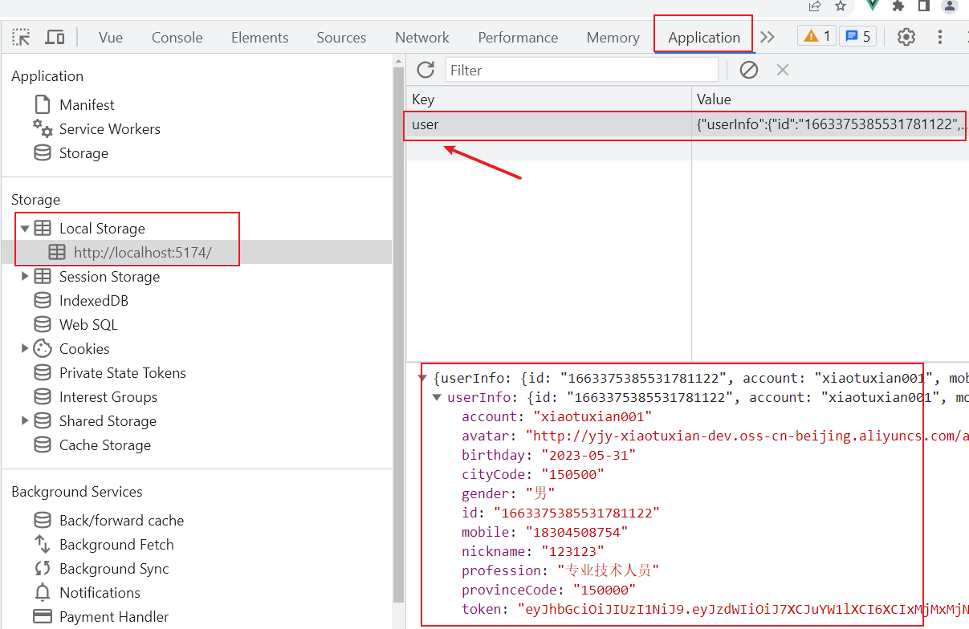Image resolution: width=969 pixels, height=629 pixels.
Task: Expand the Cookies tree arrow
Action: [x=24, y=349]
